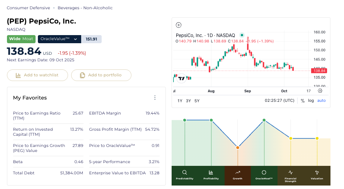Click Add to portfolio button

click(101, 75)
